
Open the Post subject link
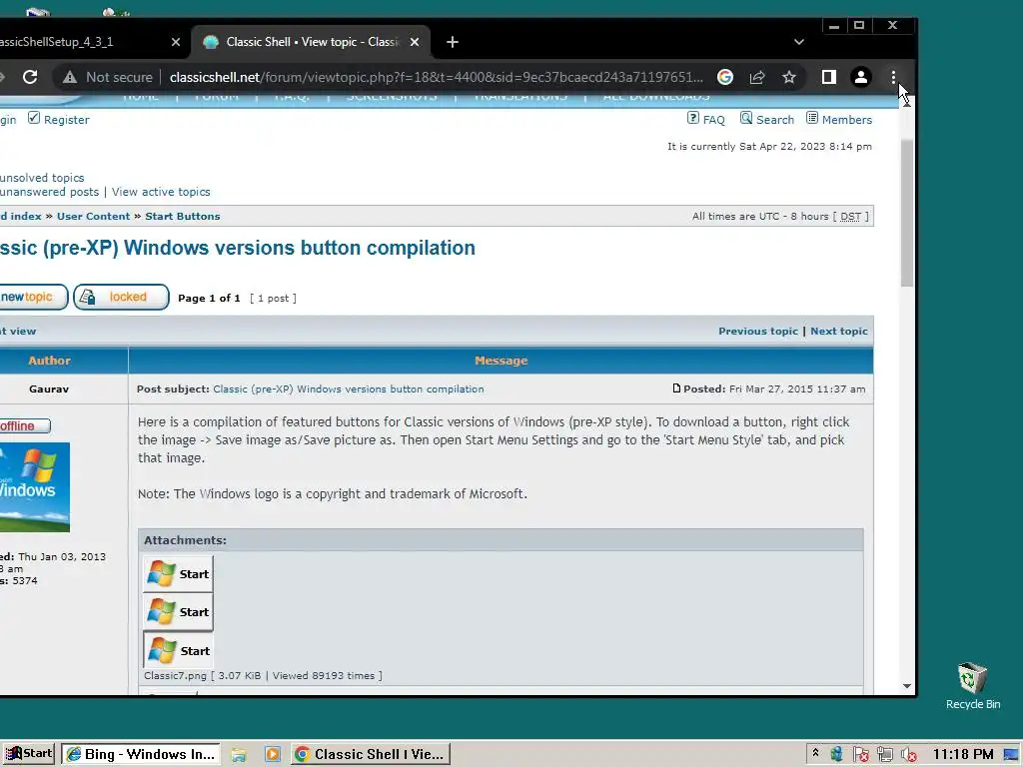(x=349, y=389)
